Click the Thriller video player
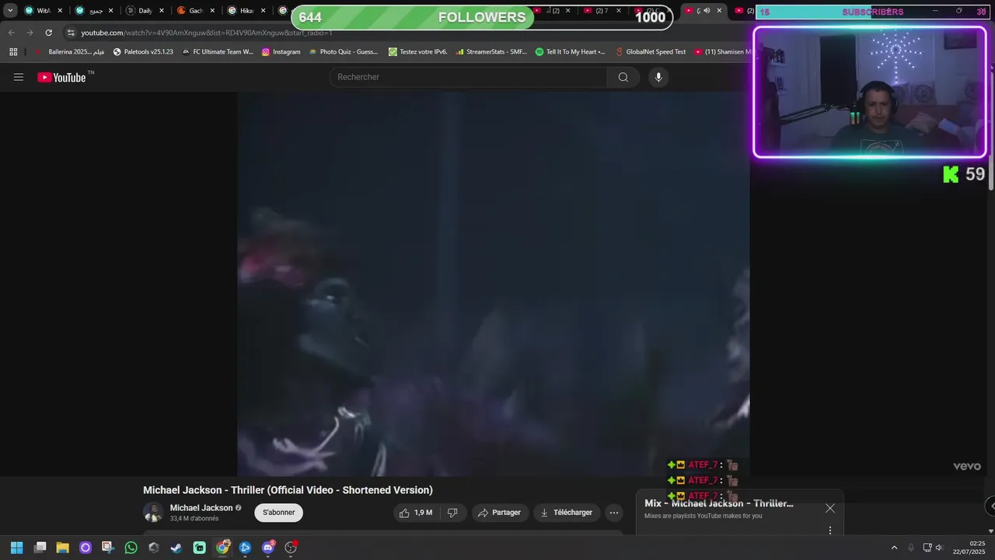Viewport: 995px width, 560px height. point(493,284)
